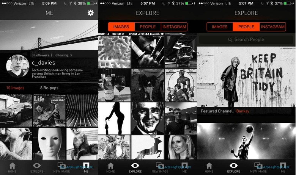Open c_davies profile avatar photo
This screenshot has width=296, height=175.
click(17, 66)
